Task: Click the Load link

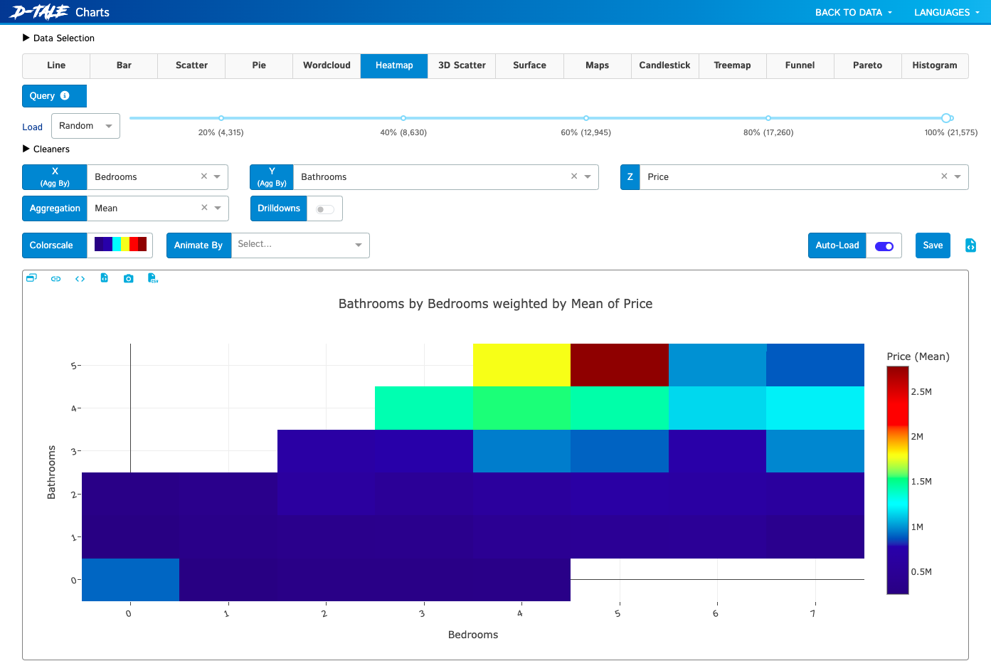Action: 32,127
